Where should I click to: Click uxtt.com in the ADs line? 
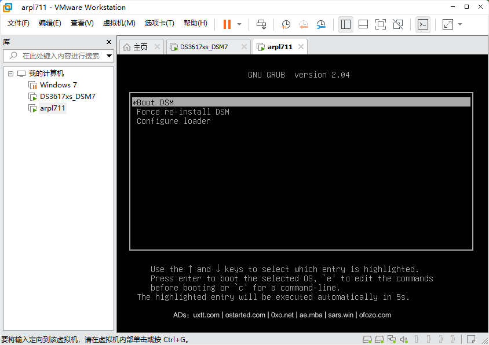(x=206, y=315)
